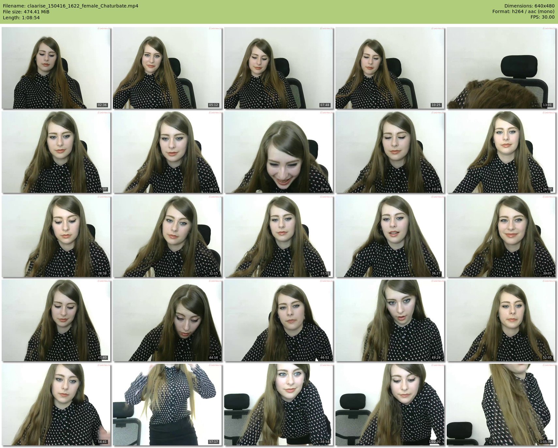This screenshot has width=558, height=448.
Task: Choose the frame at 1:02:30
Action: tap(390, 405)
